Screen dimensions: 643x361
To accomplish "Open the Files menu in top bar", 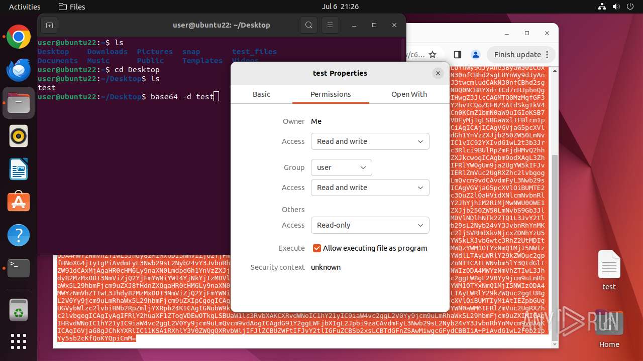I will (x=72, y=7).
